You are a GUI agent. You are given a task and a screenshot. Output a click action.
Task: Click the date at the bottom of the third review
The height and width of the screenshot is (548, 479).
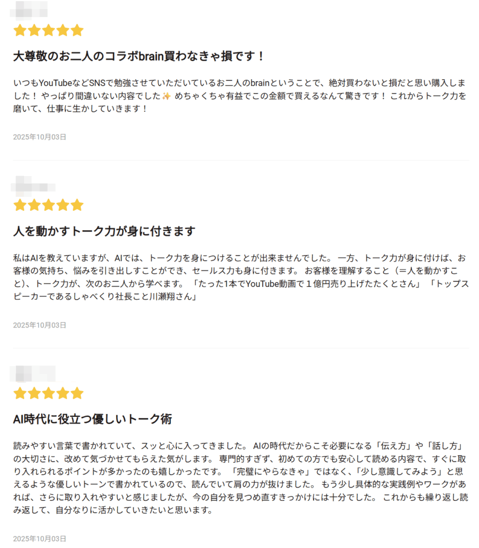pos(40,538)
